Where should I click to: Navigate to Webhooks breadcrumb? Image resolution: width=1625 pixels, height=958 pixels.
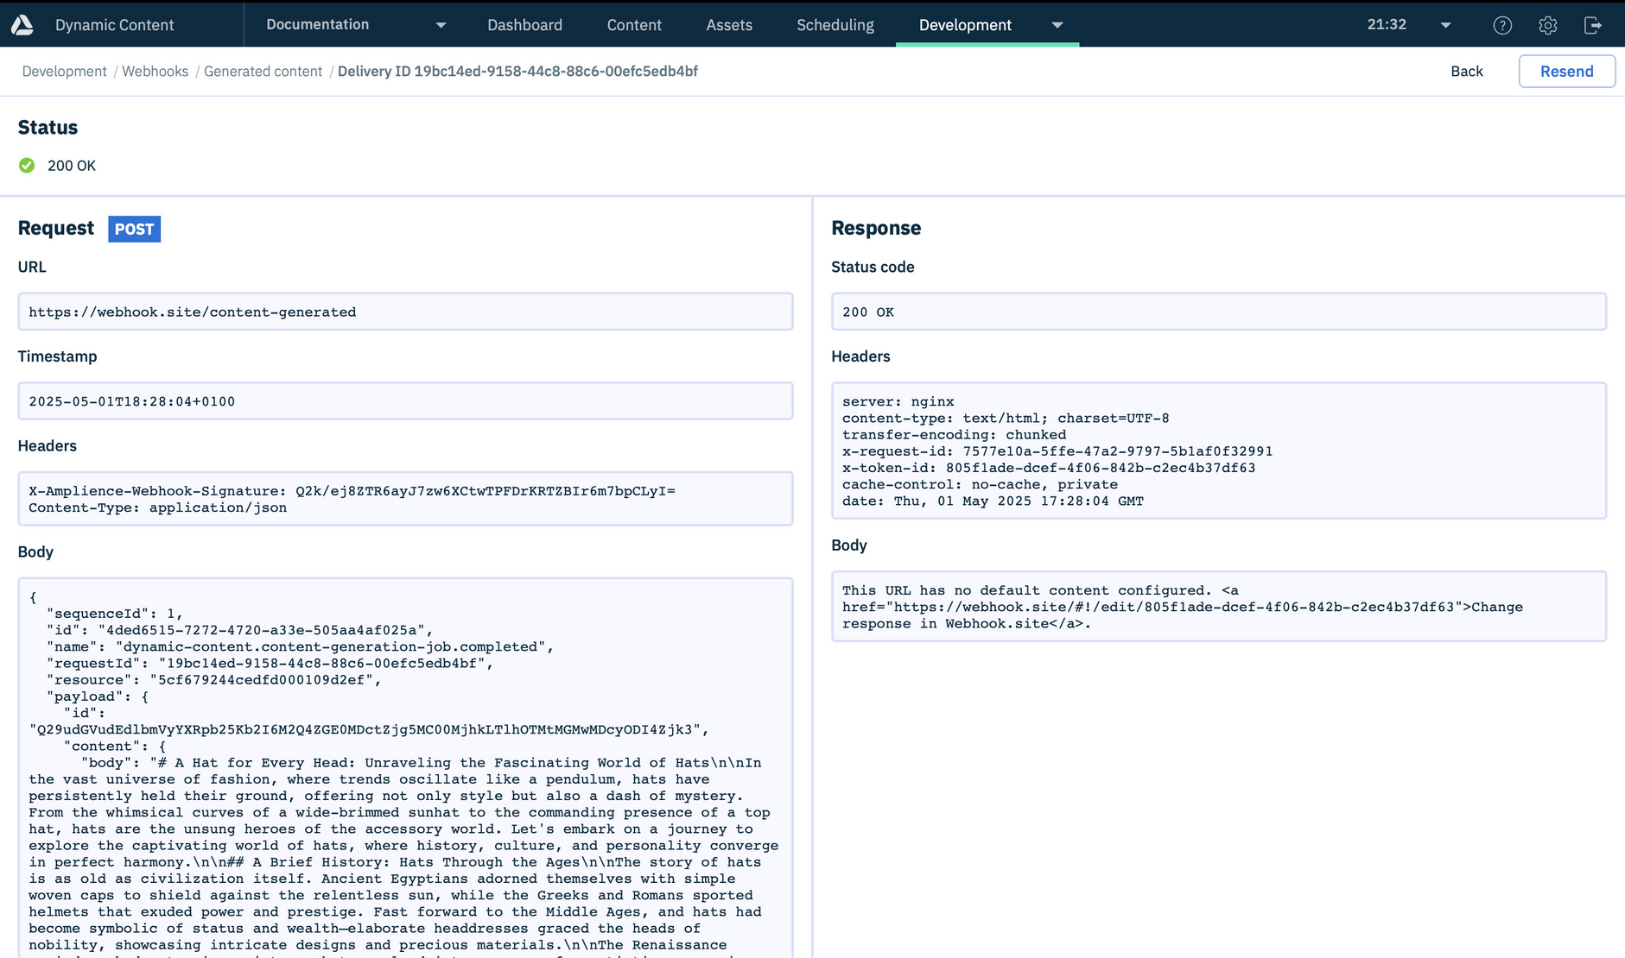[x=155, y=71]
